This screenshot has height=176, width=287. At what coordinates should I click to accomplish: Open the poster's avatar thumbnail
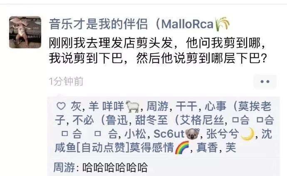coord(25,32)
